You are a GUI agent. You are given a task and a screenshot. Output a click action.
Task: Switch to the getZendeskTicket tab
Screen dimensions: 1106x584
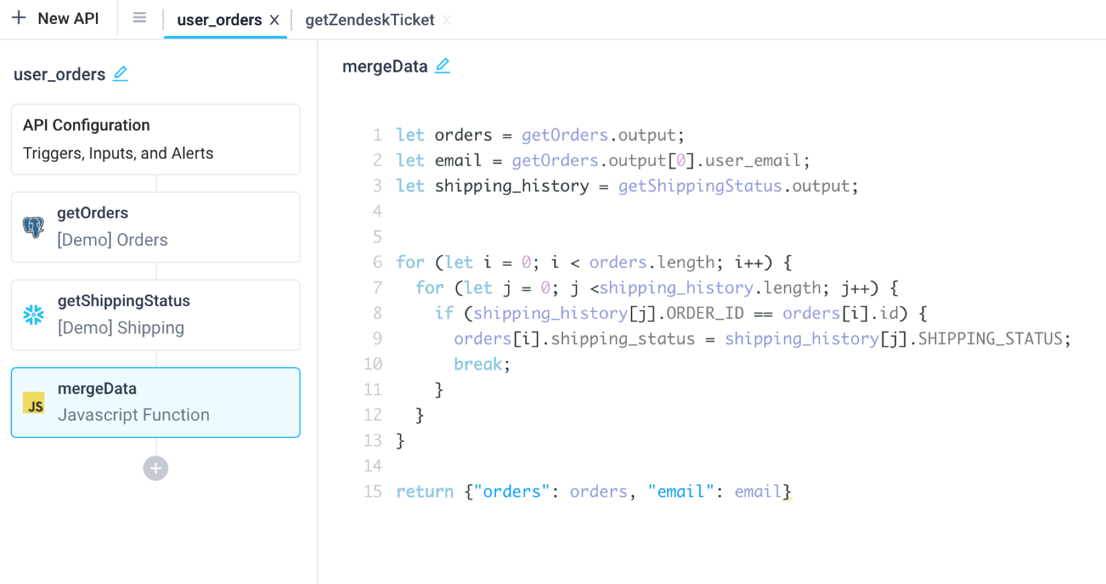click(369, 20)
